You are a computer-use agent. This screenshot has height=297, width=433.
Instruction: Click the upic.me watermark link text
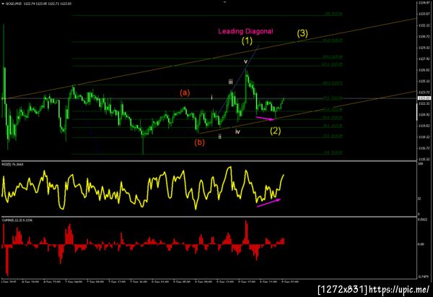point(399,290)
